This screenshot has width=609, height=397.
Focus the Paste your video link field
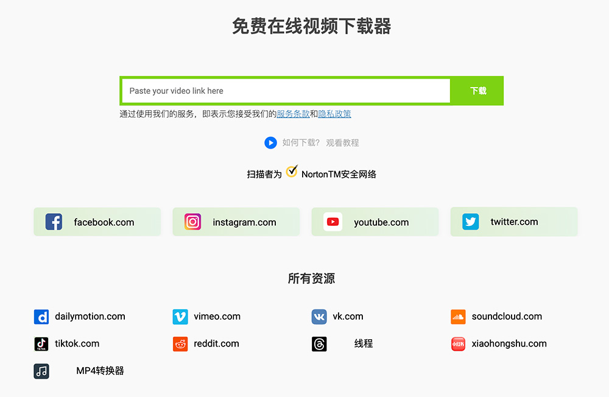tap(286, 91)
